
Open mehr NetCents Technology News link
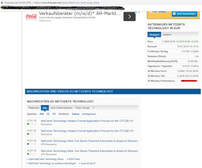click(x=46, y=159)
